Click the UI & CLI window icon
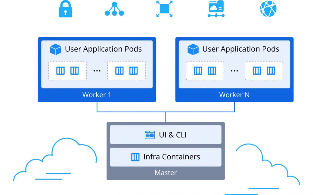313x195 pixels. point(150,135)
